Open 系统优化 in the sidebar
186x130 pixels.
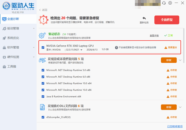click(18, 38)
